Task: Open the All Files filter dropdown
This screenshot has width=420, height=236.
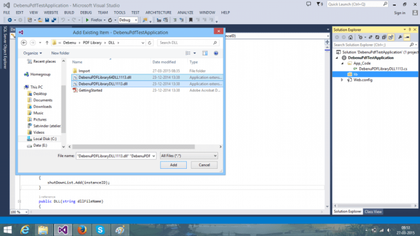Action: point(189,156)
